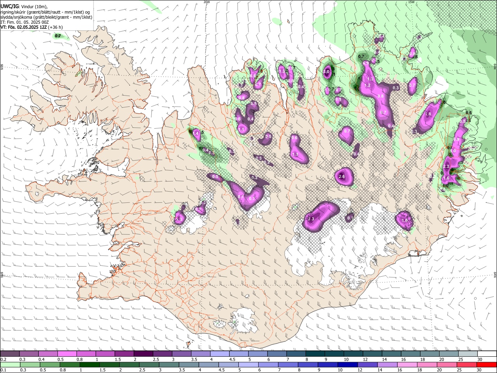Click the 15W longitude label

[411, 2]
